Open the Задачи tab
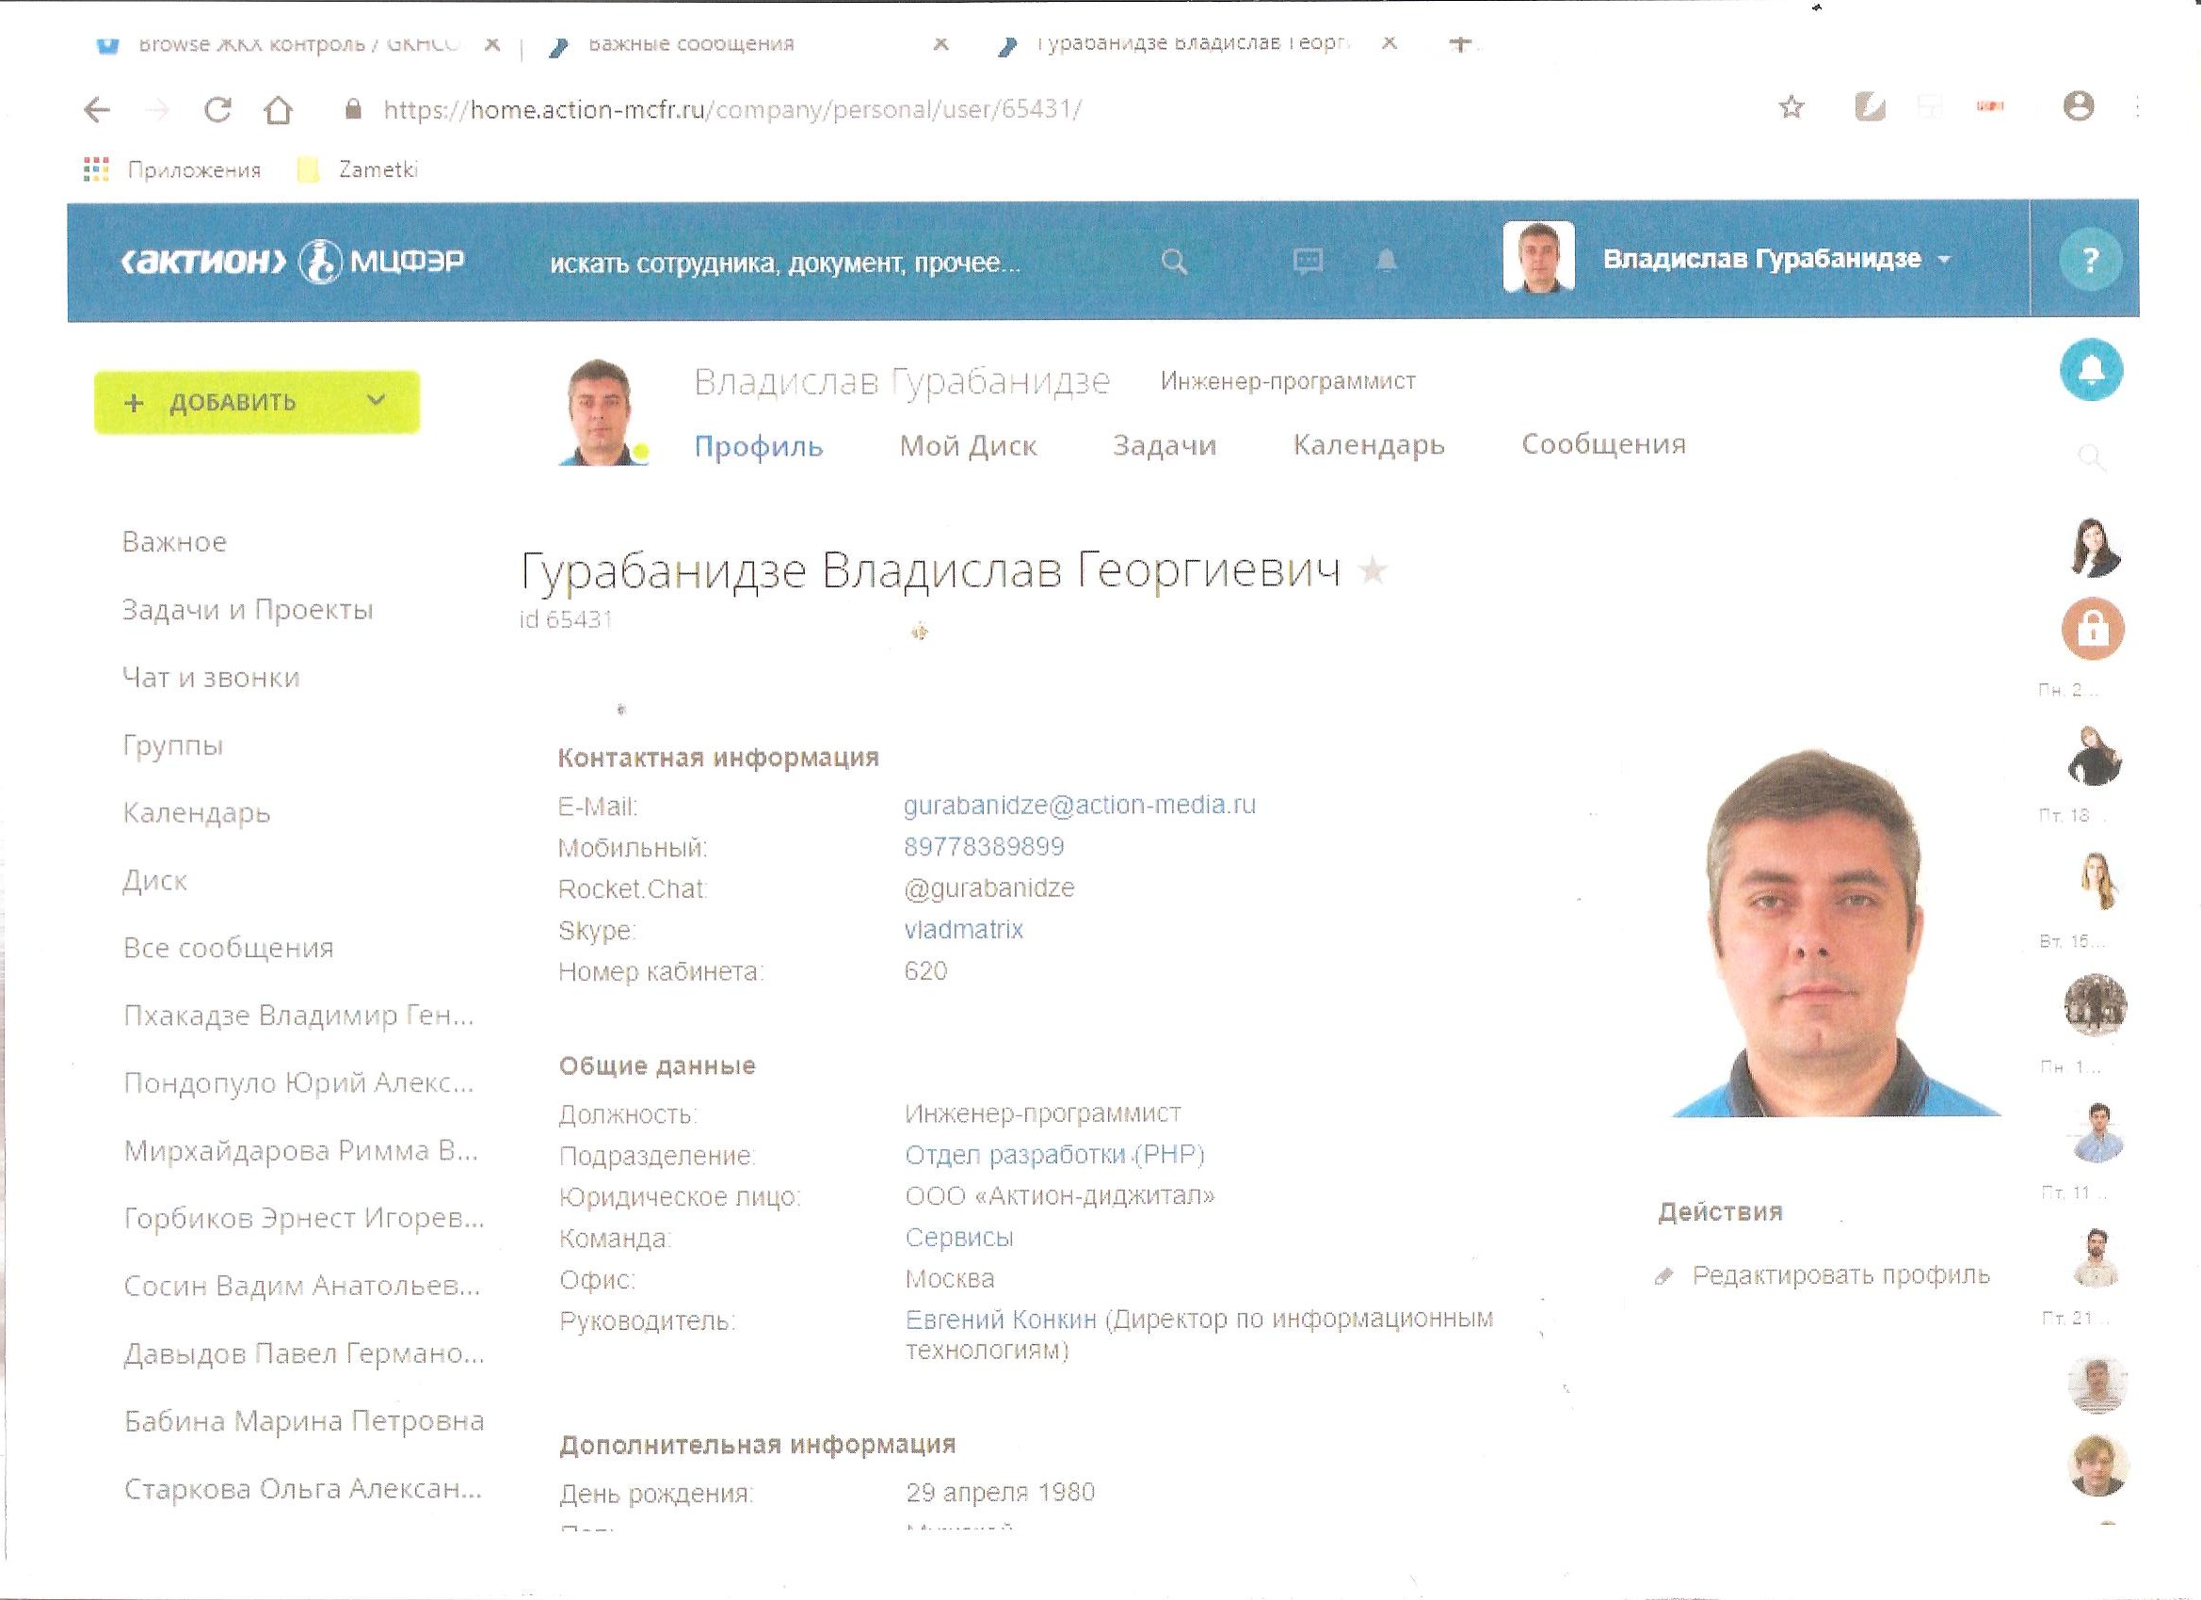This screenshot has width=2201, height=1600. tap(1164, 445)
